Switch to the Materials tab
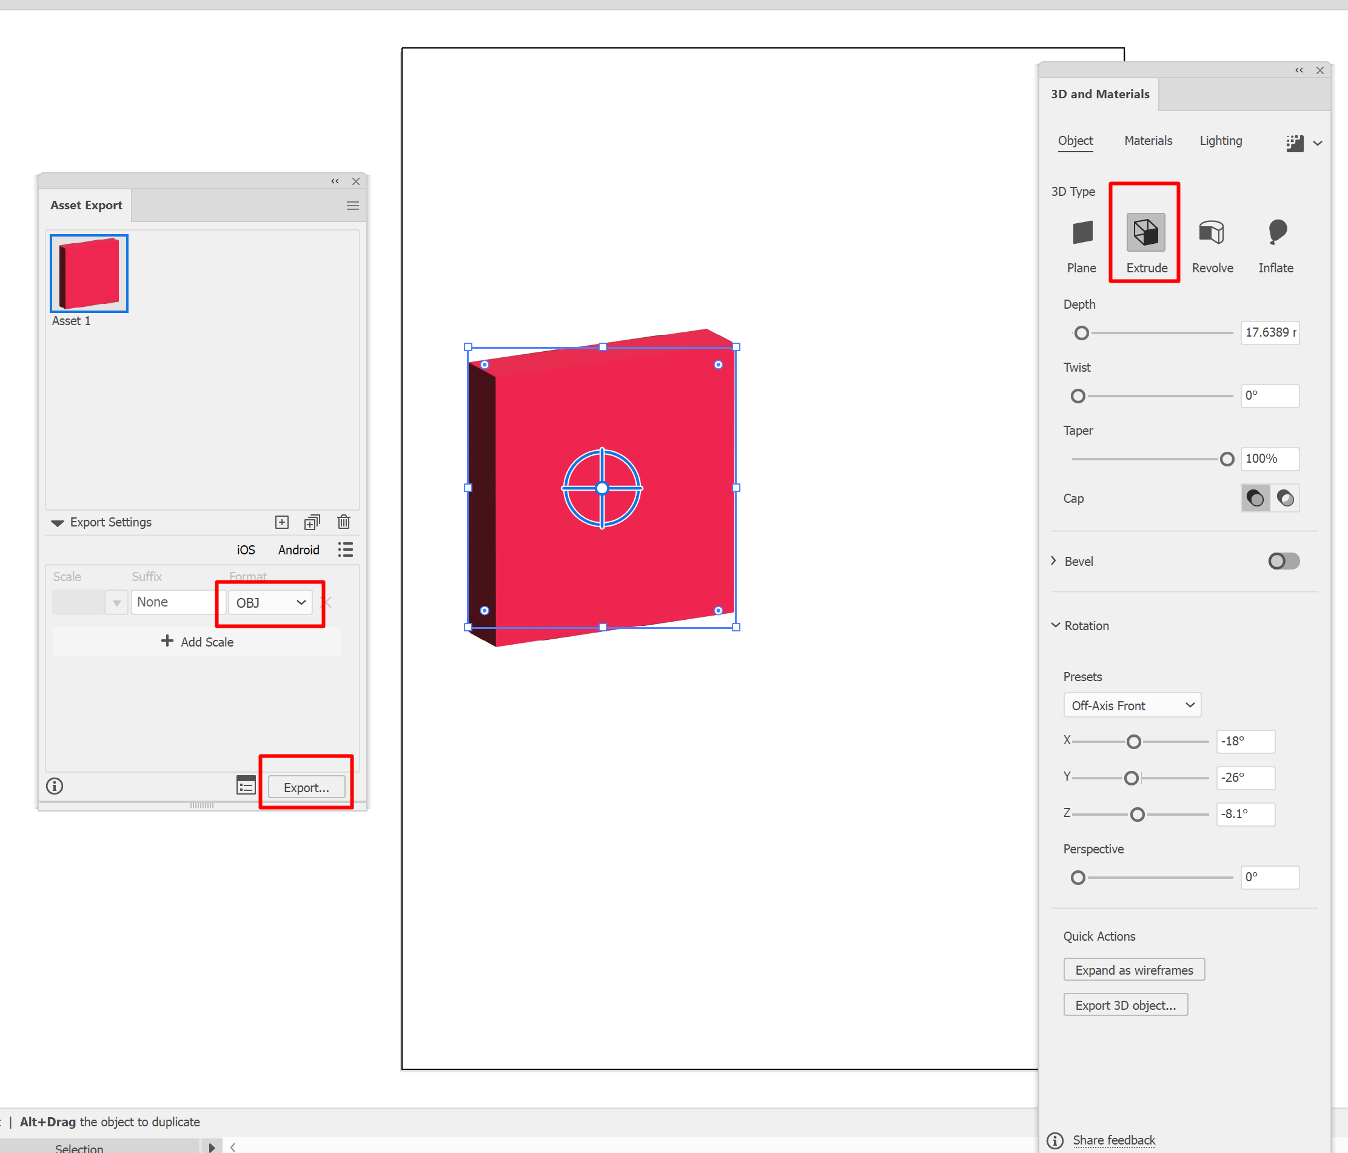The image size is (1348, 1153). pyautogui.click(x=1148, y=141)
